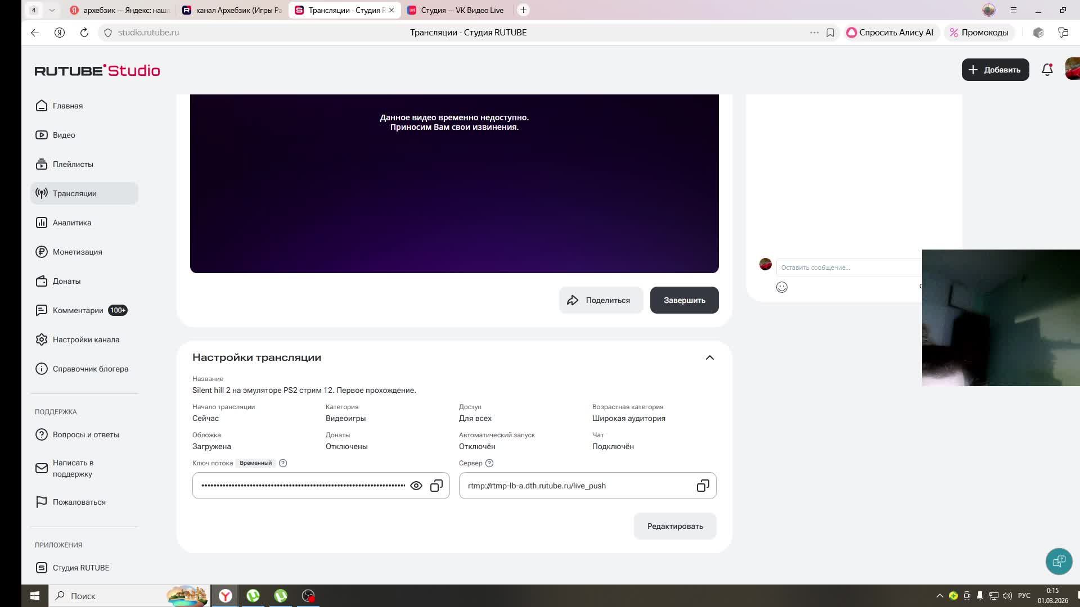Show help tooltip for Ключ потока

pos(283,463)
